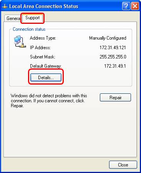Open the Details... button
This screenshot has height=173, width=141.
pyautogui.click(x=46, y=77)
